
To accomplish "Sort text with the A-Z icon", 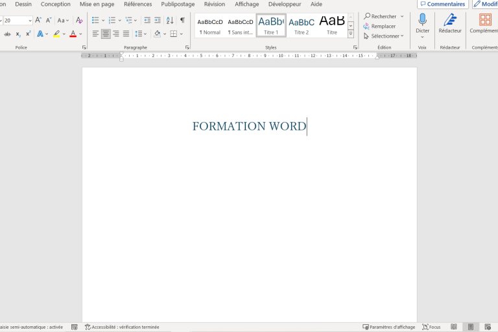I will pyautogui.click(x=170, y=20).
